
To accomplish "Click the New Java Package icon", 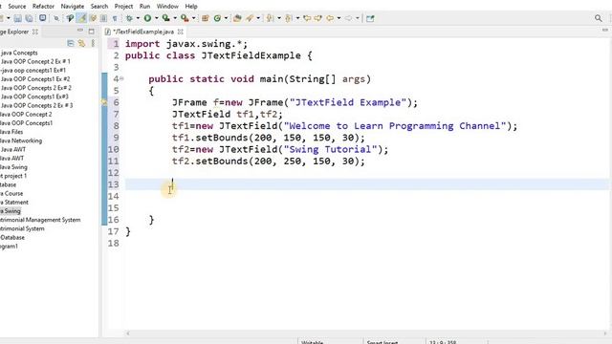I will pos(206,18).
